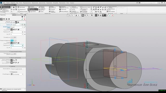Click the Наименование name field
This screenshot has width=166, height=93.
click(17, 69)
